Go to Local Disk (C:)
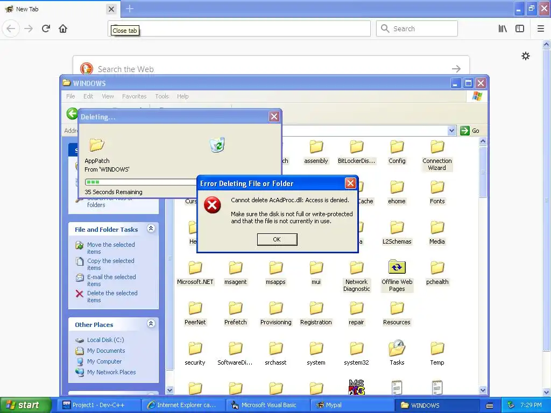Image resolution: width=551 pixels, height=413 pixels. pyautogui.click(x=100, y=340)
